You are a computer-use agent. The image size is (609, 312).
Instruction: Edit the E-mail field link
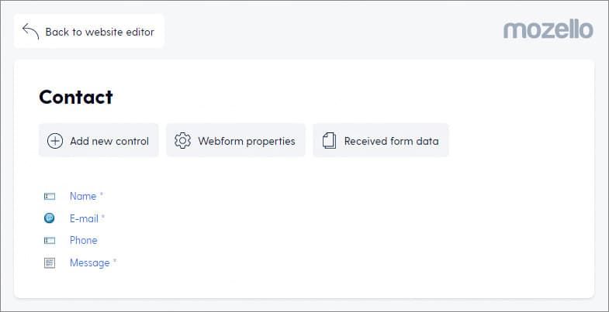tap(84, 218)
